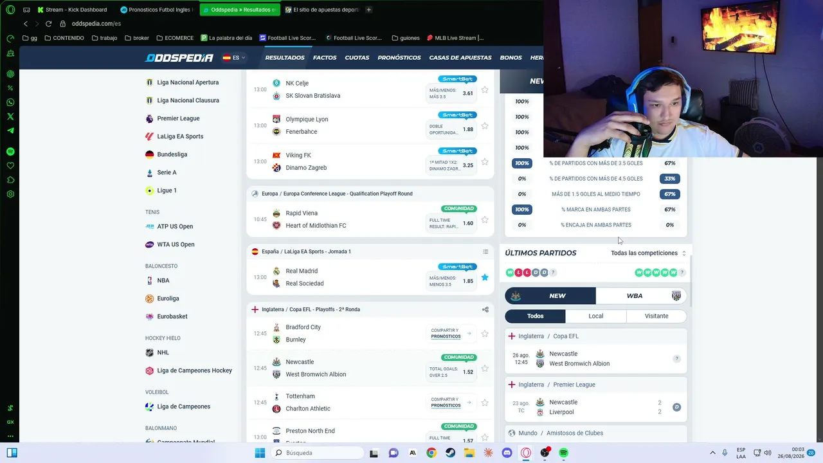Viewport: 823px width, 463px height.
Task: Open the CUOTAS nav item
Action: tap(357, 58)
